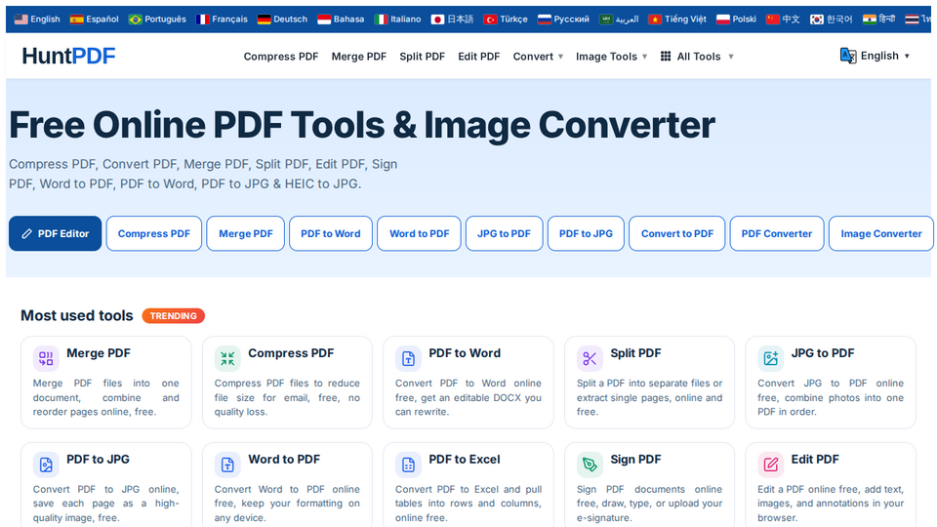Open Split PDF in top navigation
Screen dimensions: 937x527
tap(422, 57)
